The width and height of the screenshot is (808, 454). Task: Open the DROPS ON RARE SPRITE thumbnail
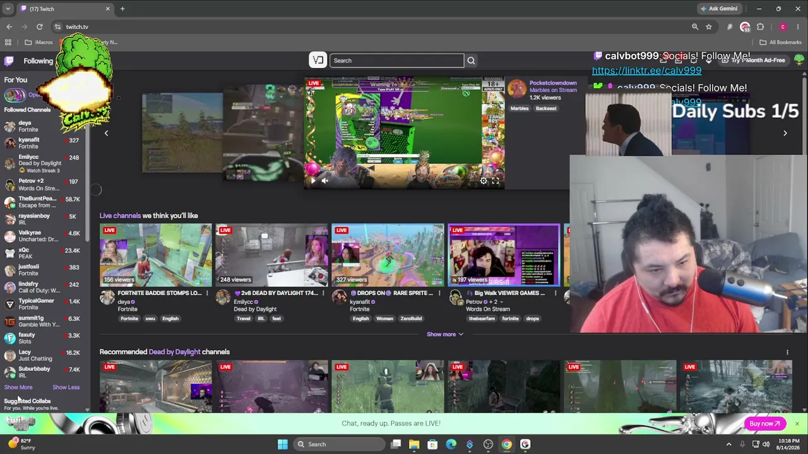point(388,255)
